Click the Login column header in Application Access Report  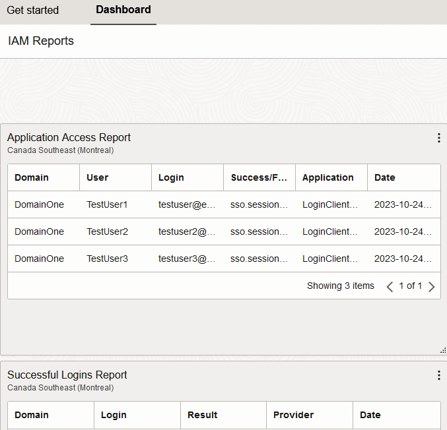coord(188,177)
